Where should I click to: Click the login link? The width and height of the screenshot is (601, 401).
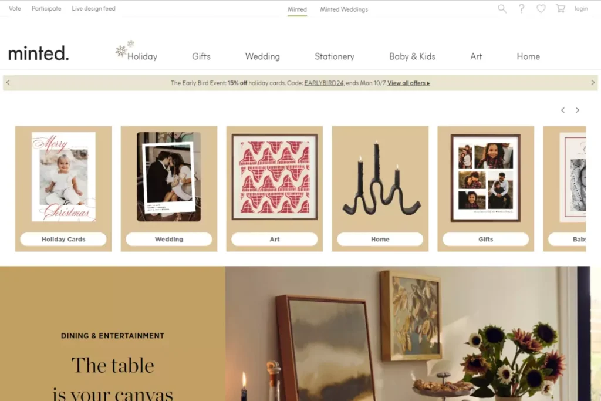point(580,8)
